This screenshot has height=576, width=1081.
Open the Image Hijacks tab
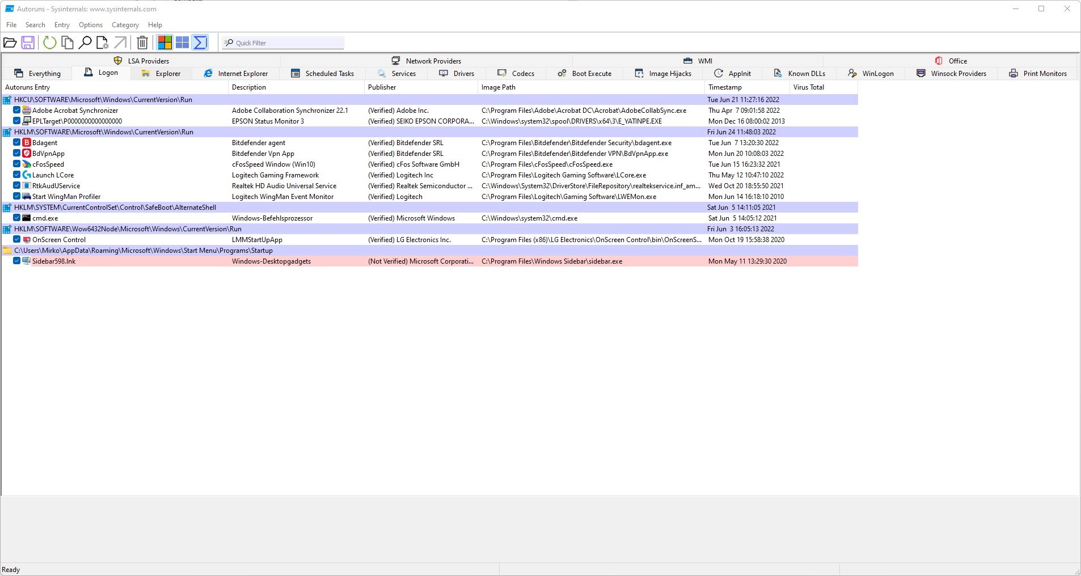[663, 74]
